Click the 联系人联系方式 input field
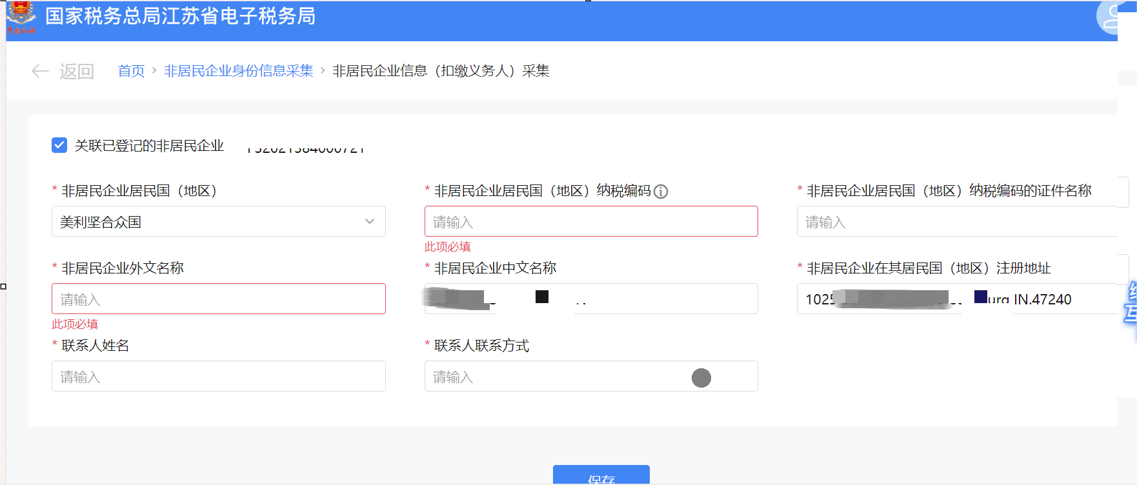The height and width of the screenshot is (485, 1137). point(555,376)
